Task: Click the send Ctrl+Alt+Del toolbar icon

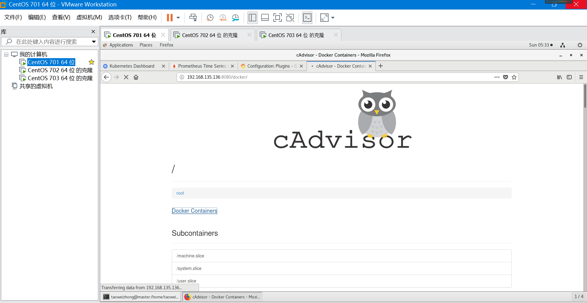Action: click(193, 18)
